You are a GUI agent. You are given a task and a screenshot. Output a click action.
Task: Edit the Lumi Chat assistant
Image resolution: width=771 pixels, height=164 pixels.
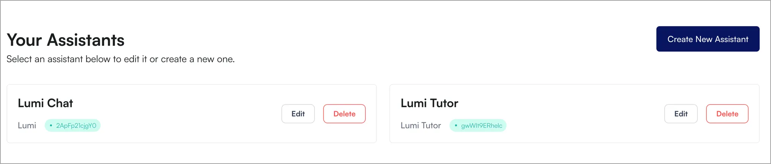tap(298, 114)
